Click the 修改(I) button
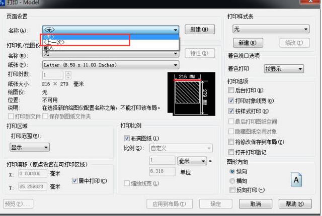This screenshot has width=322, height=216. (294, 43)
